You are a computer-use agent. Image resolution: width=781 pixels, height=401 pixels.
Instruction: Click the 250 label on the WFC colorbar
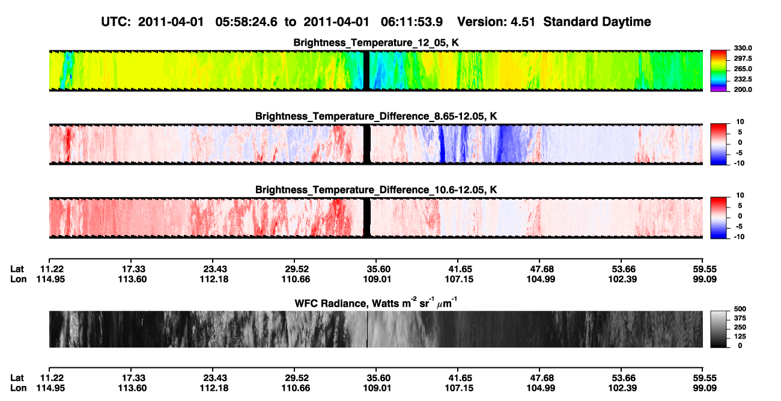(740, 328)
